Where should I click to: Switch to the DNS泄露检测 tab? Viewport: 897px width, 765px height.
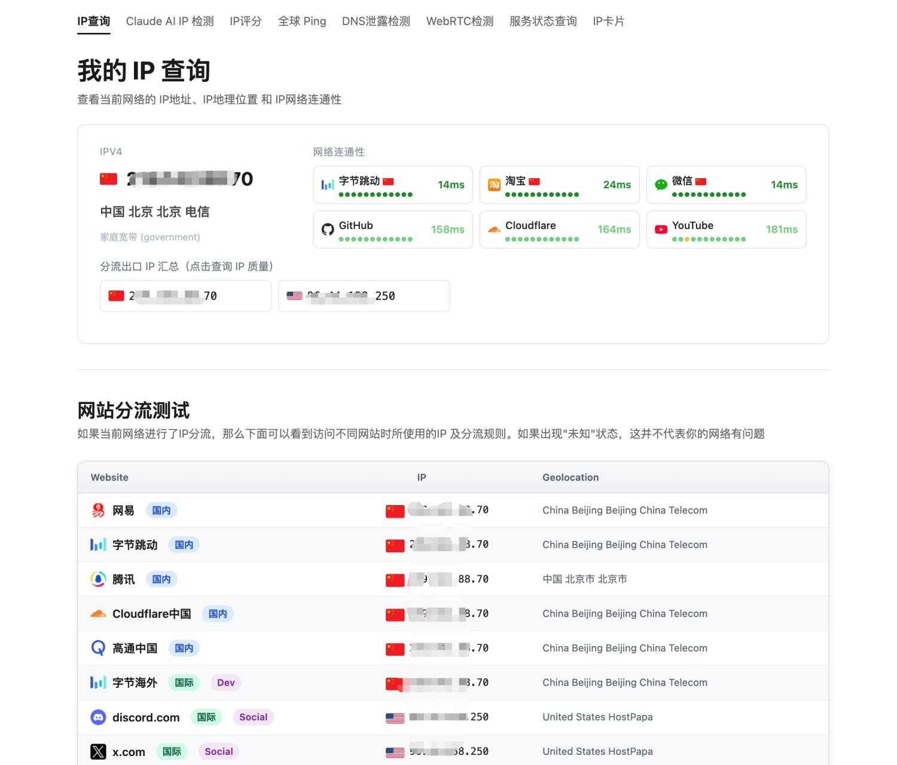pyautogui.click(x=376, y=22)
